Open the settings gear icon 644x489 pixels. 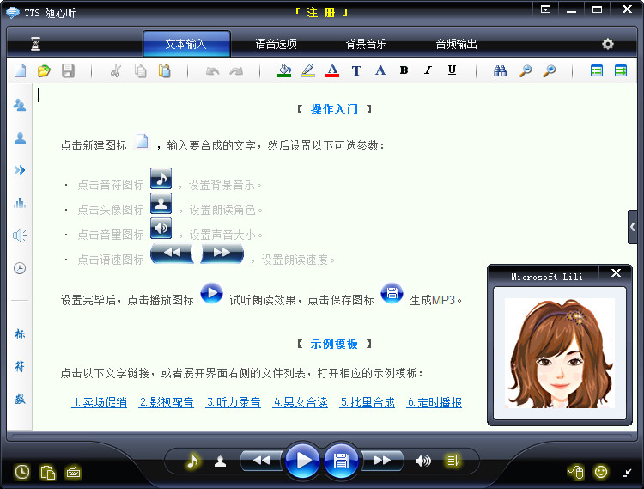pos(608,44)
